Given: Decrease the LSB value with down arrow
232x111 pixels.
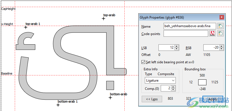Looking at the screenshot, I should [177, 49].
